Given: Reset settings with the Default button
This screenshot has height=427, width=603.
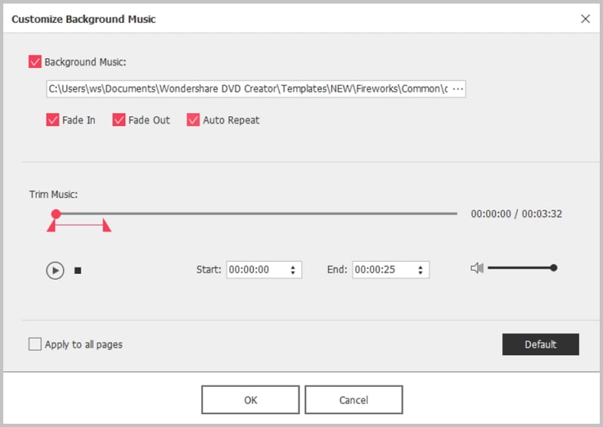Looking at the screenshot, I should pos(540,344).
